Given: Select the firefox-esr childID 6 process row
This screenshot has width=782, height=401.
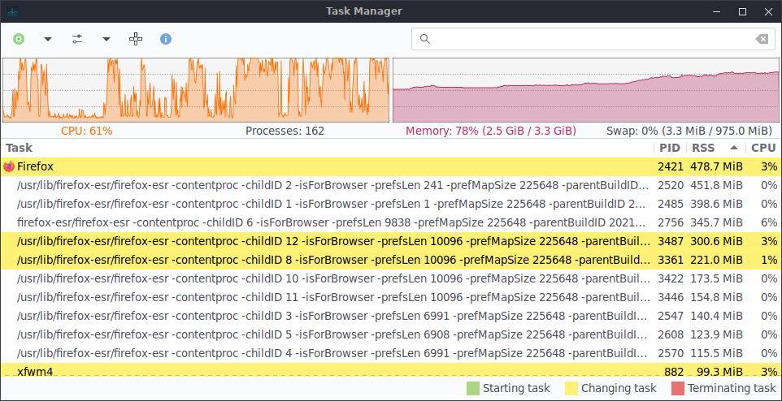Looking at the screenshot, I should tap(391, 222).
